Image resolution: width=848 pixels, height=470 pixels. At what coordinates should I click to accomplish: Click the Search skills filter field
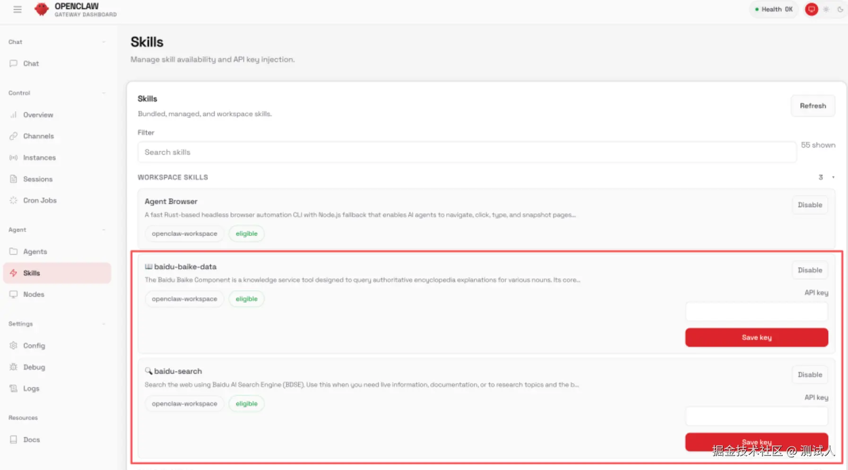point(467,152)
